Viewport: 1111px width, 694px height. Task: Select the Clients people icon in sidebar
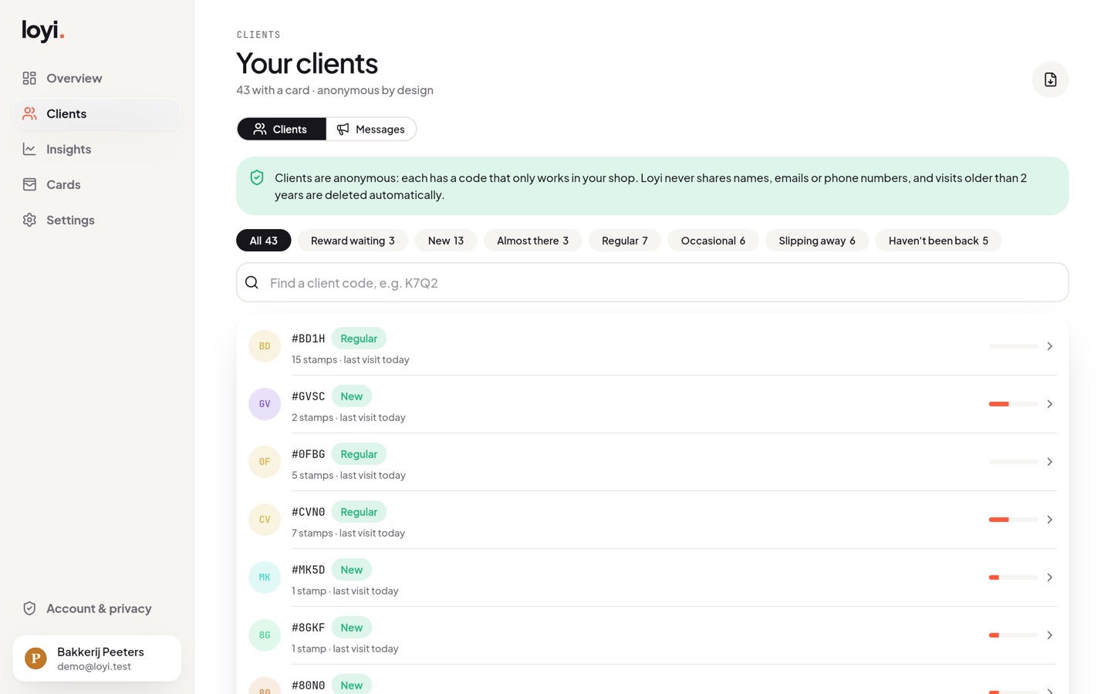click(x=29, y=113)
